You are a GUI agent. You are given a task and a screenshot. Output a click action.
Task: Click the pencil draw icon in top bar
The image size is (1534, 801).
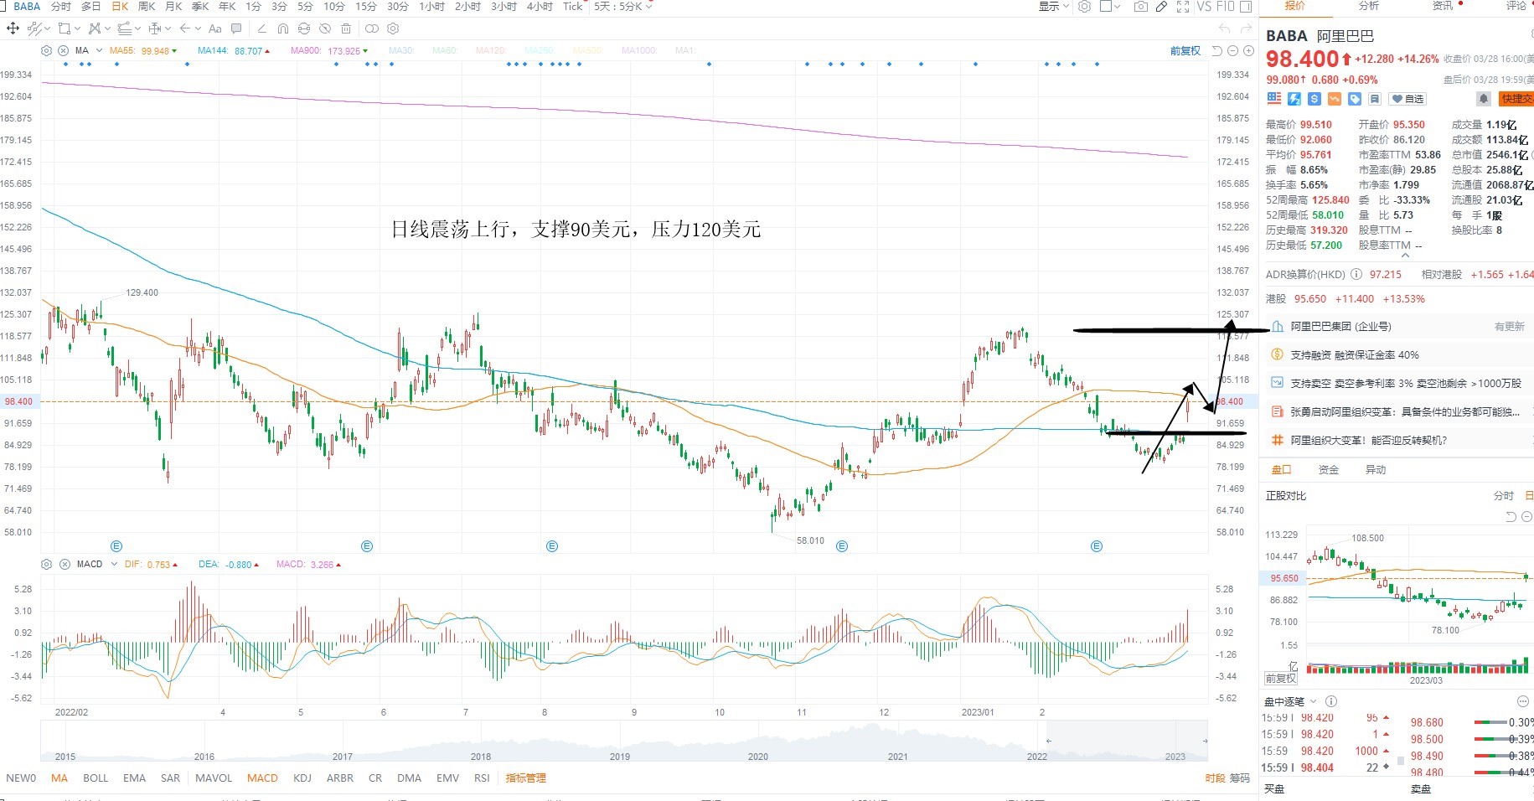coord(1161,7)
